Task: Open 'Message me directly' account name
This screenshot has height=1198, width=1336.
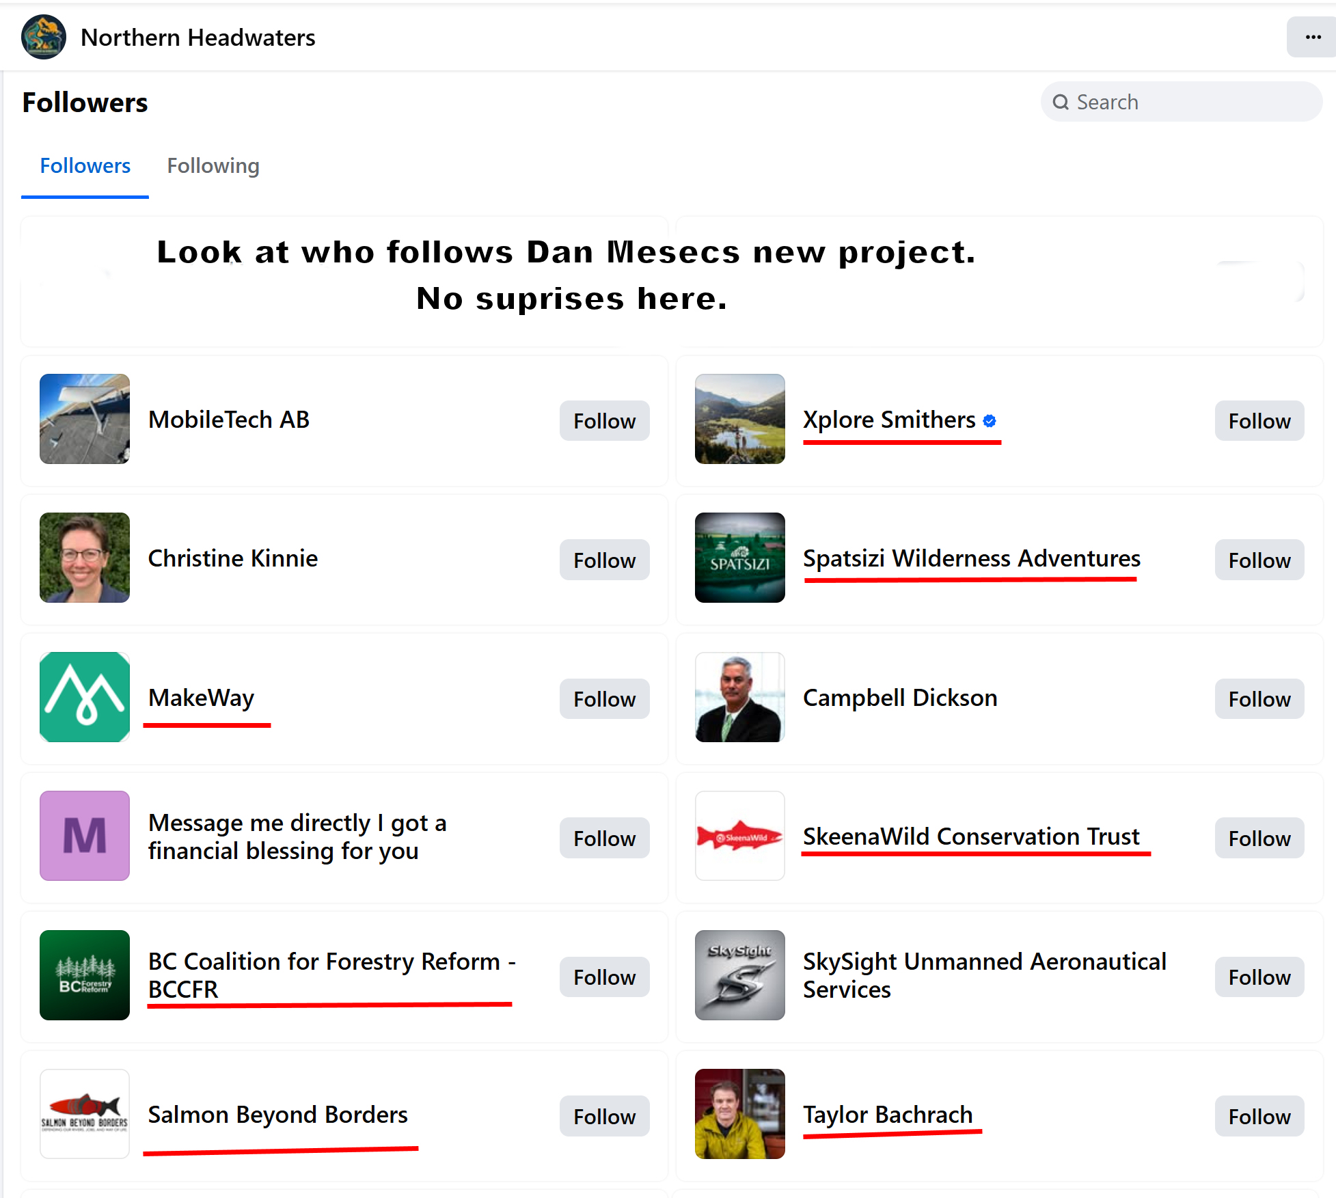Action: (297, 836)
